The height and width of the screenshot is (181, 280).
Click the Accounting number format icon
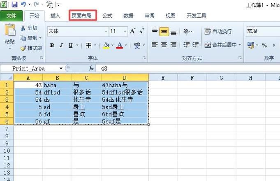pos(250,45)
